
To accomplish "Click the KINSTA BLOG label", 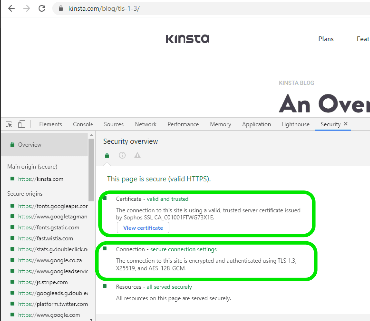I will click(x=296, y=83).
